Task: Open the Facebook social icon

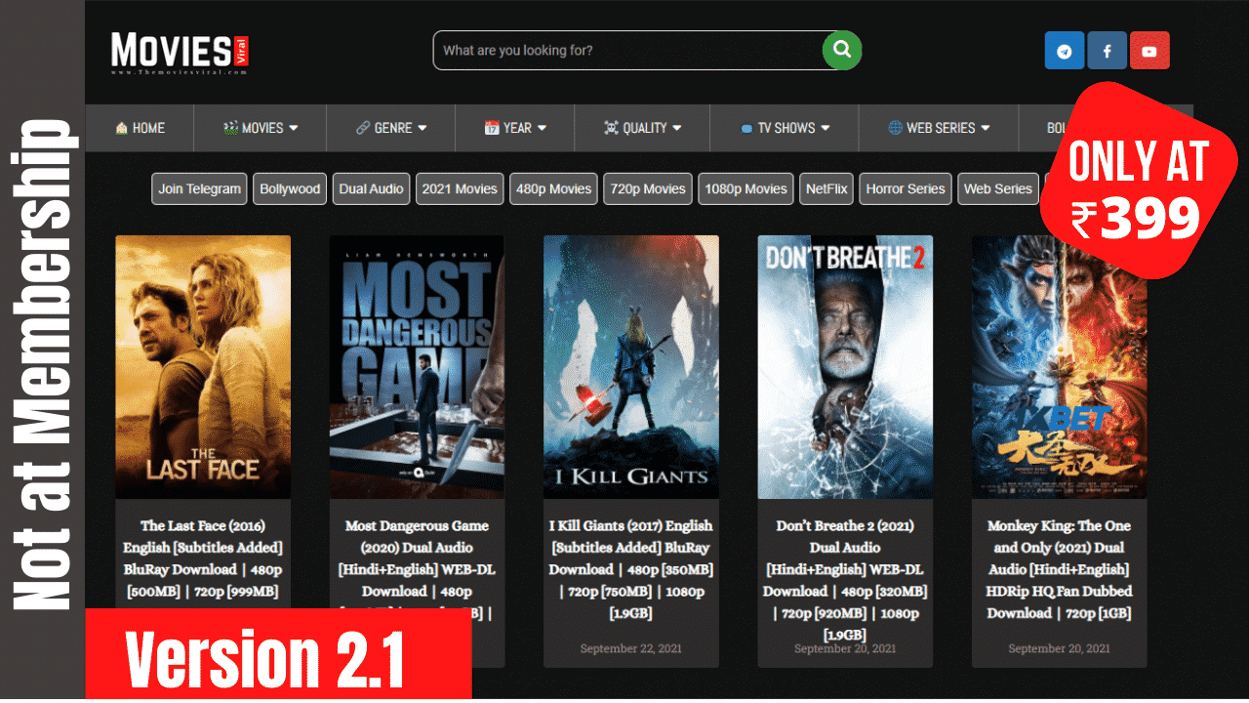Action: [1107, 51]
